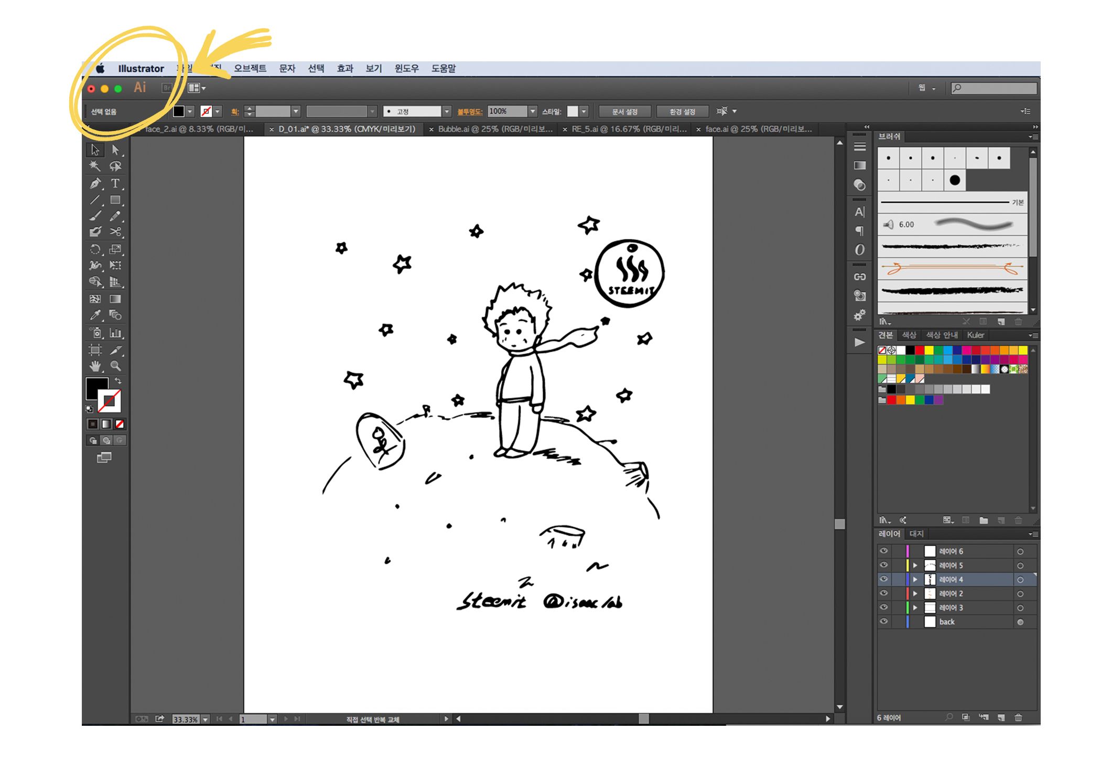Screen dimensions: 1101x763
Task: Select the Scissors tool
Action: (115, 232)
